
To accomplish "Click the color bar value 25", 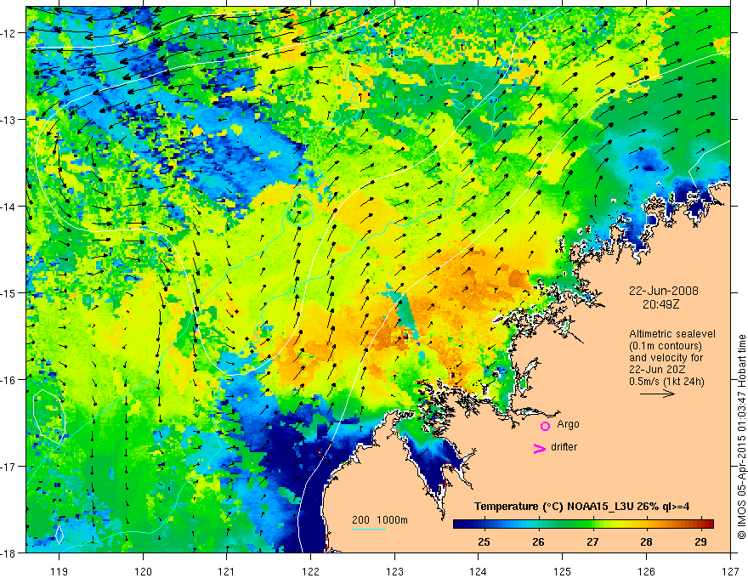I will [484, 542].
